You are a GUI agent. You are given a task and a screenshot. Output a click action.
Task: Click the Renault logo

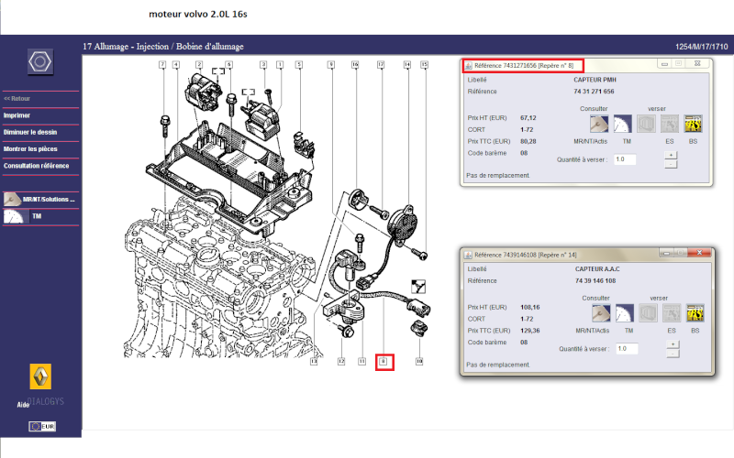(x=40, y=376)
